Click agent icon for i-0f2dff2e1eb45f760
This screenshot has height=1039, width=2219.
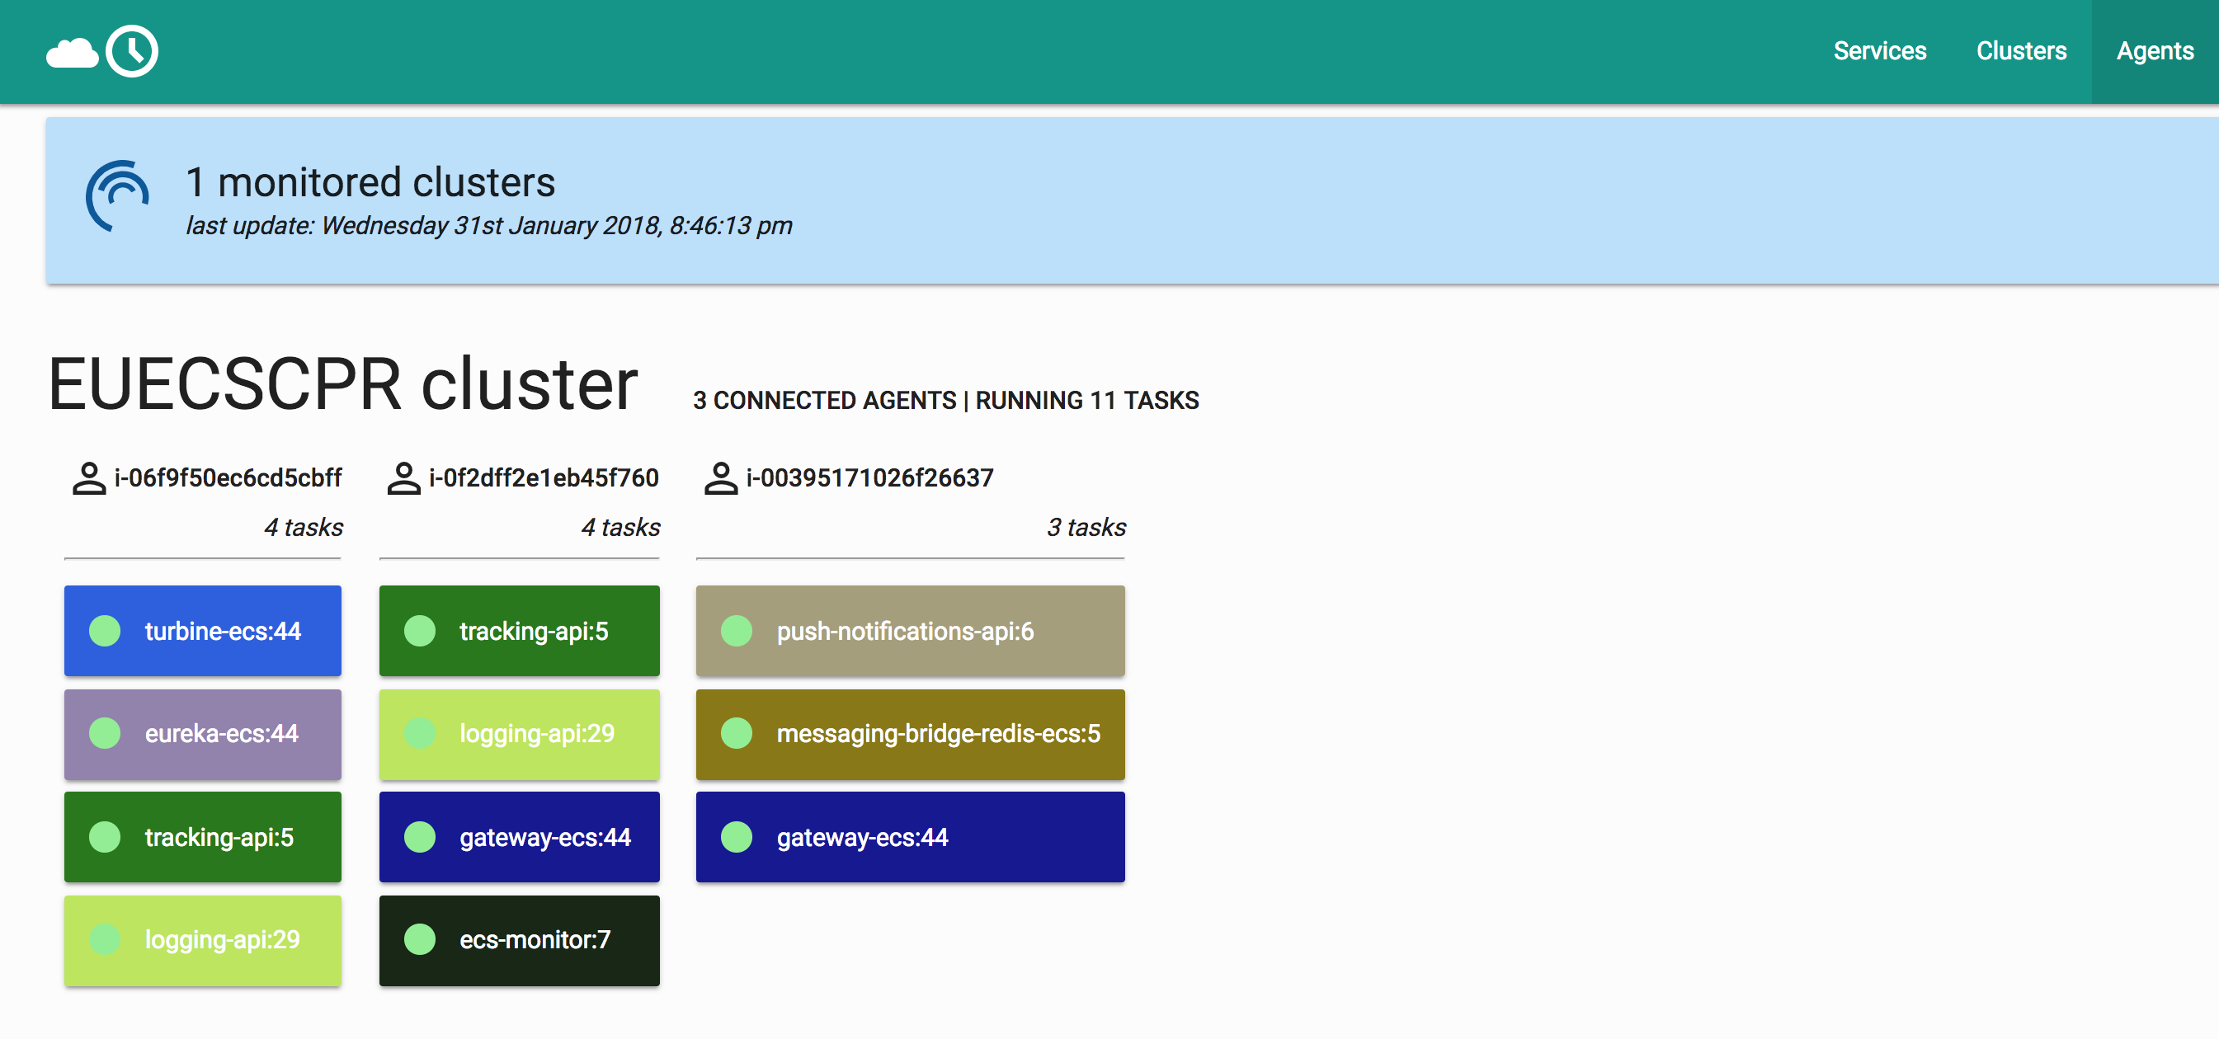point(403,477)
